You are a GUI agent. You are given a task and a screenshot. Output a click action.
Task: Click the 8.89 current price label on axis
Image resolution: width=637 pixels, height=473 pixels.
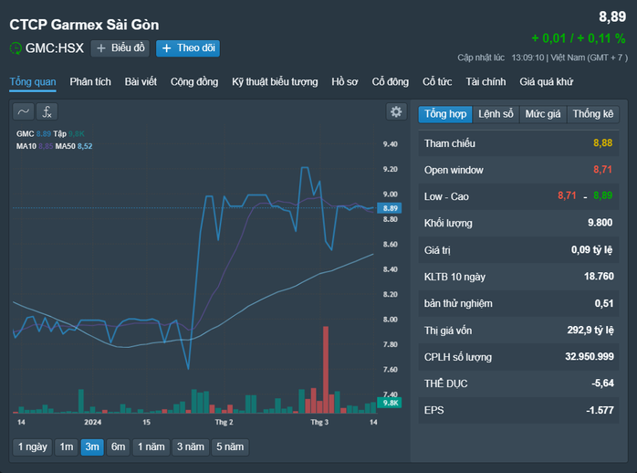(390, 208)
